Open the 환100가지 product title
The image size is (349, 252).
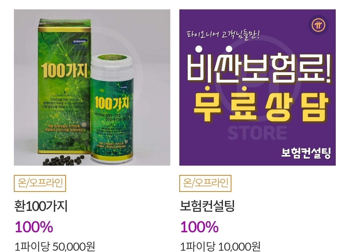point(41,206)
